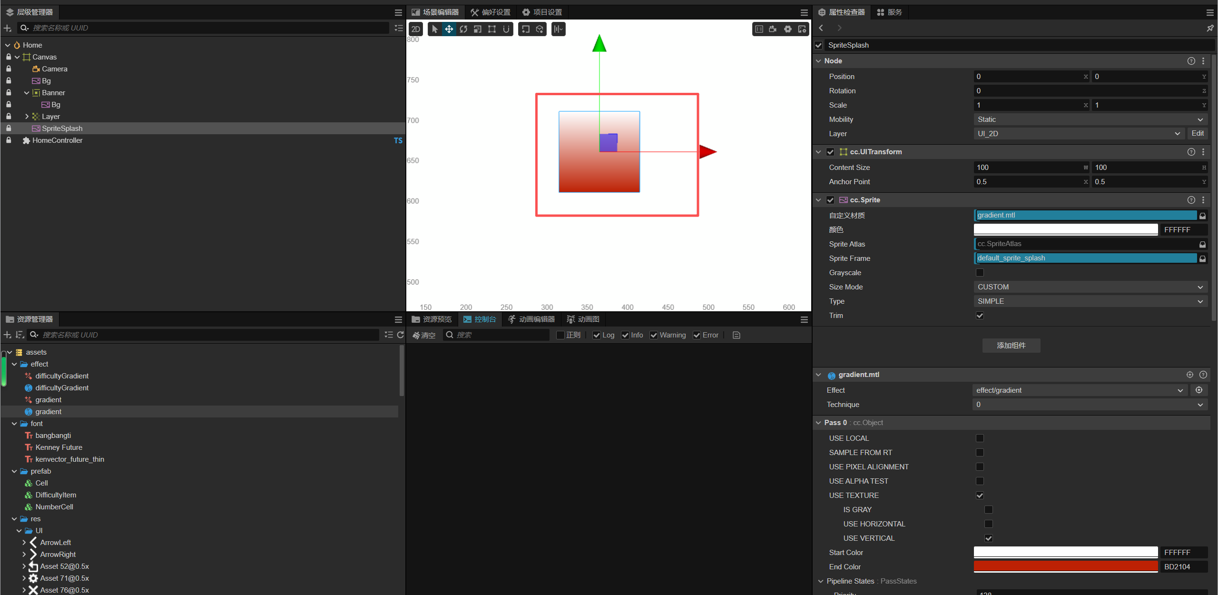Open console log file icon

pyautogui.click(x=736, y=335)
